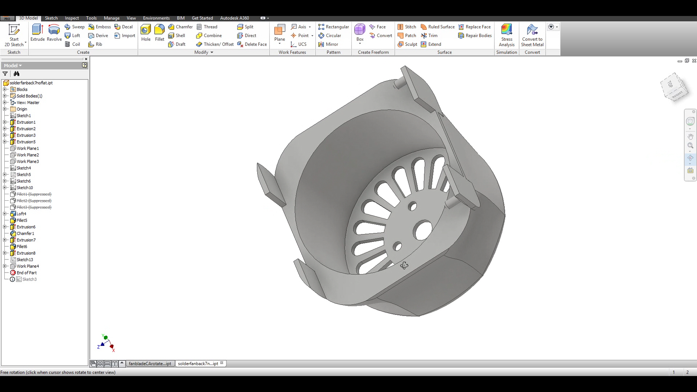Image resolution: width=697 pixels, height=392 pixels.
Task: Activate the Rib tool
Action: (x=95, y=44)
